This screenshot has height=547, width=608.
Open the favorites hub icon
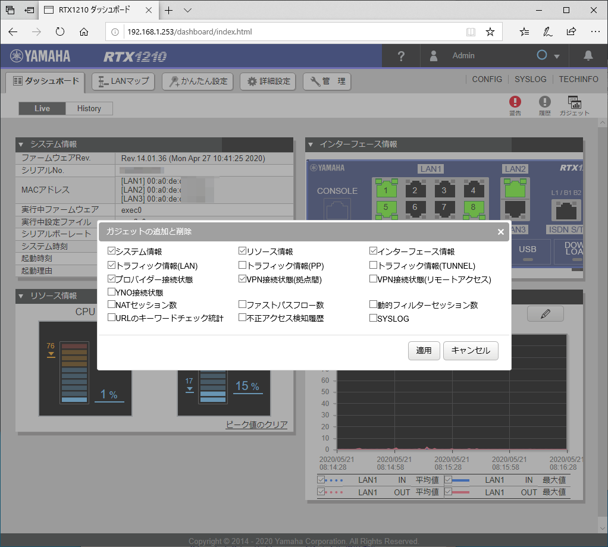524,32
